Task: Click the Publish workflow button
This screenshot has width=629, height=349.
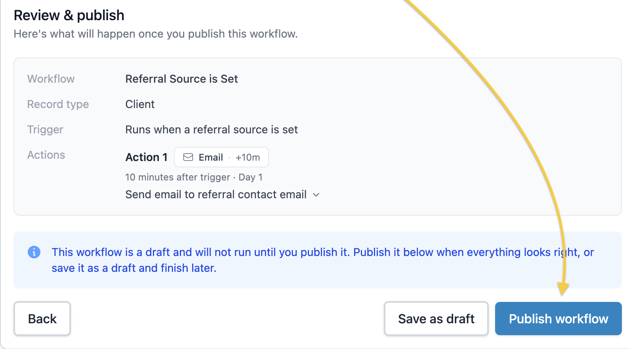Action: click(x=558, y=319)
